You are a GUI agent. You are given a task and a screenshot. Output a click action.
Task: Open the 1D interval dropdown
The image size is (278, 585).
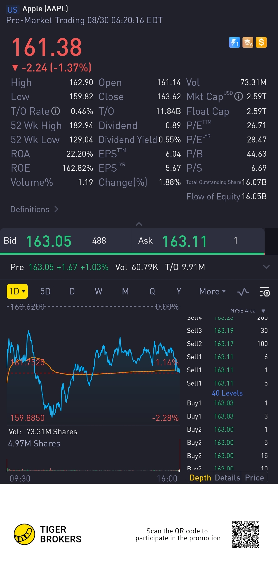click(x=17, y=291)
